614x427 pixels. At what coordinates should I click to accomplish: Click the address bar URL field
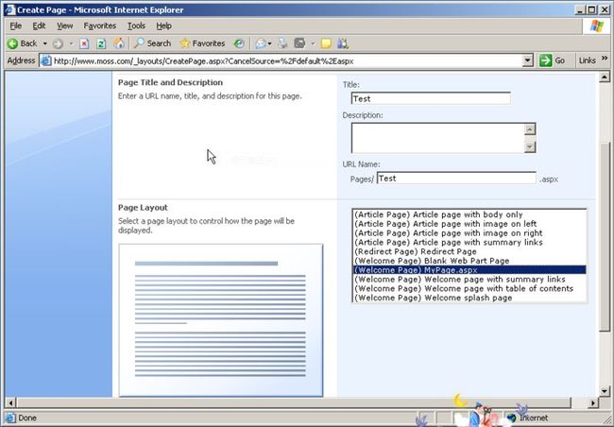[287, 61]
